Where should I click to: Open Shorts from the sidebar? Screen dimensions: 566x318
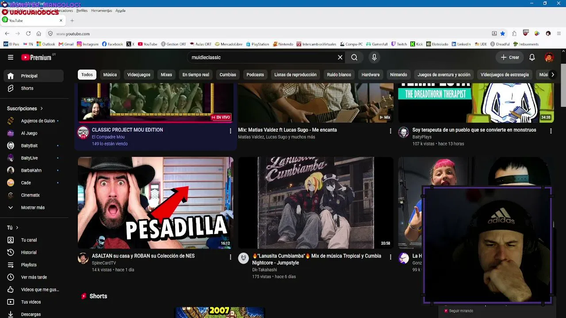click(34, 88)
